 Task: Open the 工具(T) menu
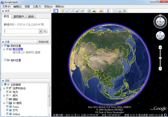click(x=36, y=6)
